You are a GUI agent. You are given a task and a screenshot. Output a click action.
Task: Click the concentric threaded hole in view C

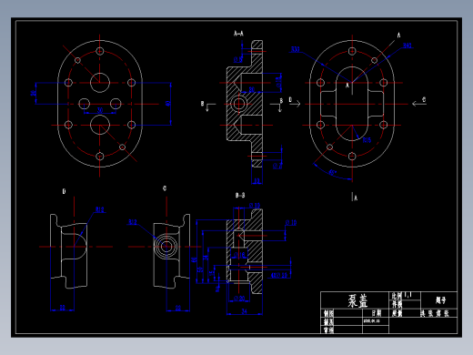pos(166,247)
